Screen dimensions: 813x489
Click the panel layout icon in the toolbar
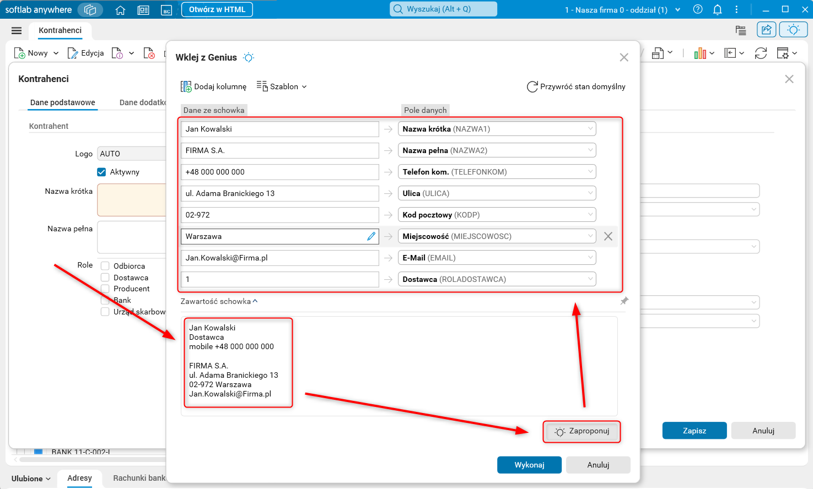tap(730, 53)
